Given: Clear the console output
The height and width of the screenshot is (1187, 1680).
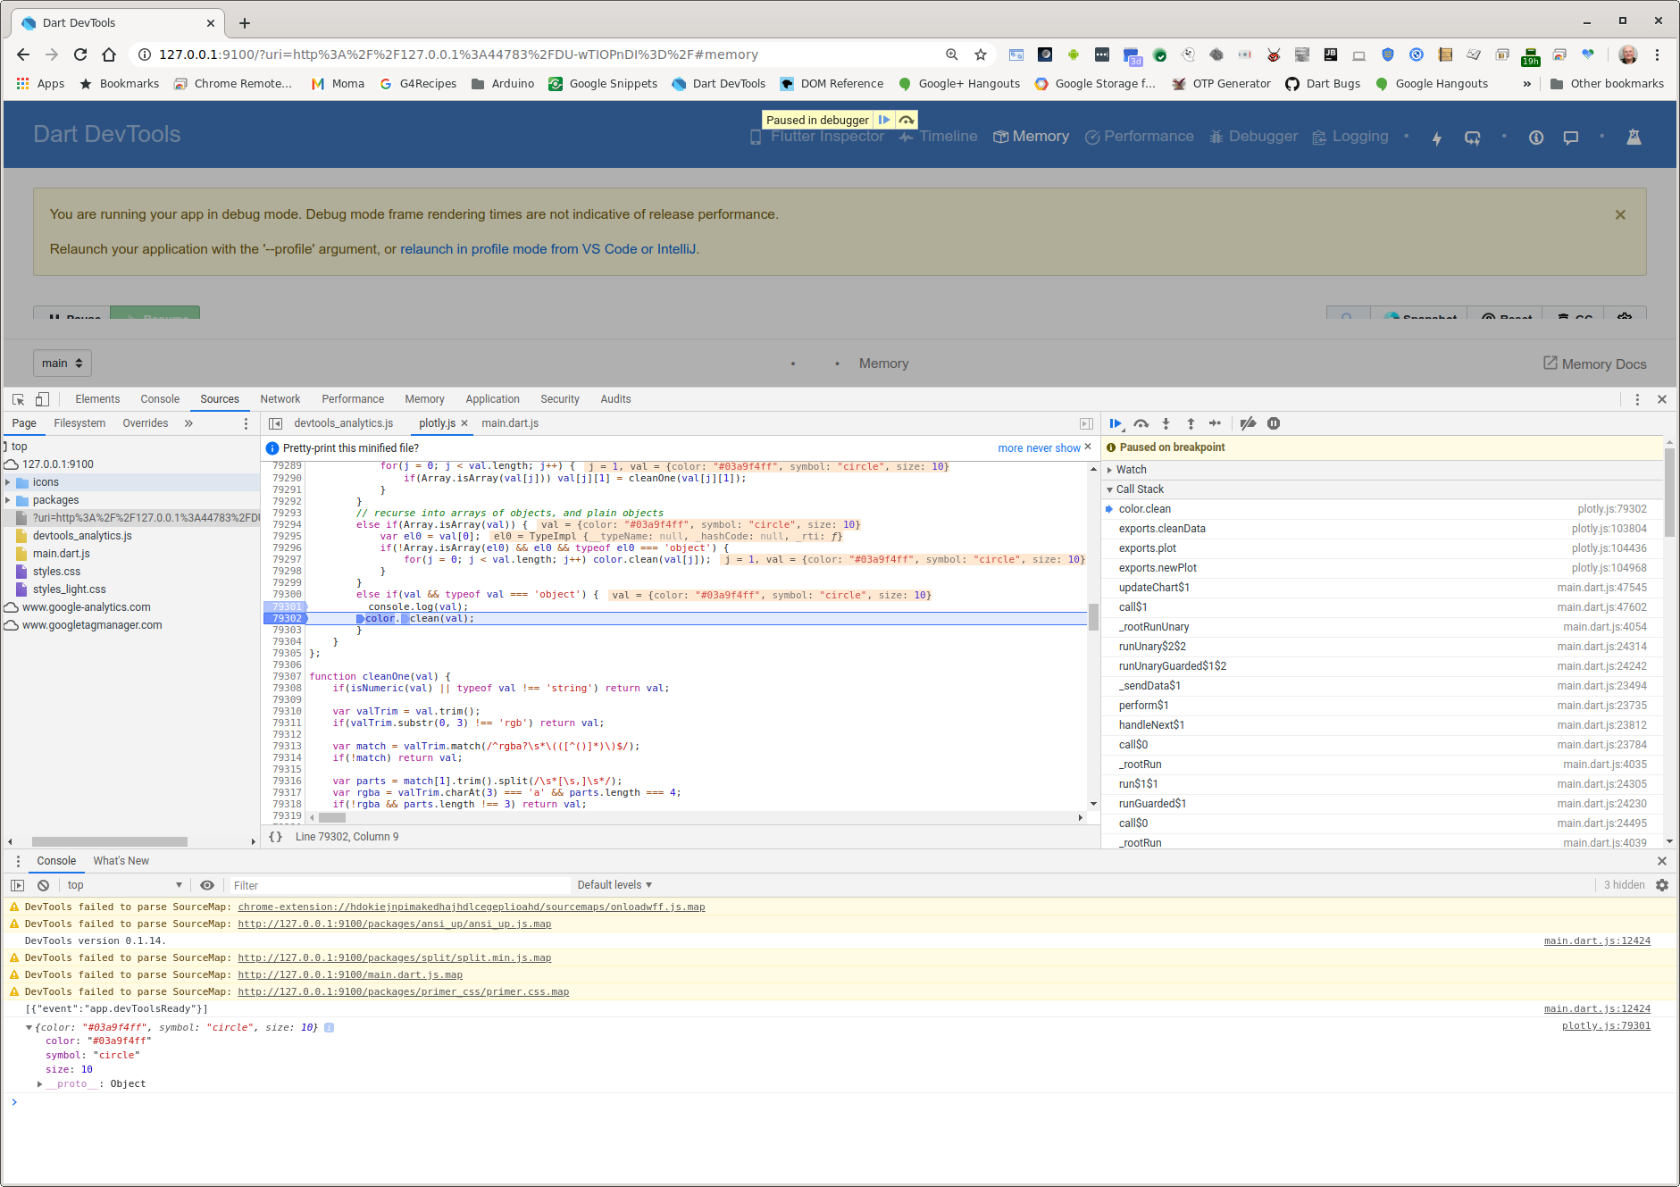Looking at the screenshot, I should coord(43,885).
